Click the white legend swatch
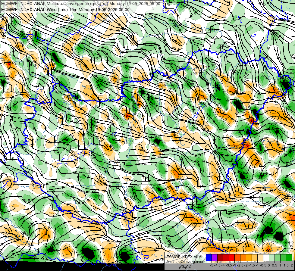 point(266,258)
